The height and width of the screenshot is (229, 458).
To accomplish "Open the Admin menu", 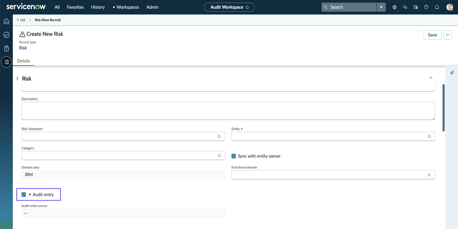I will (x=152, y=7).
